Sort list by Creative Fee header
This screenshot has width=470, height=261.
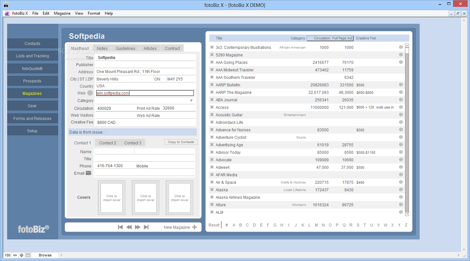[366, 38]
